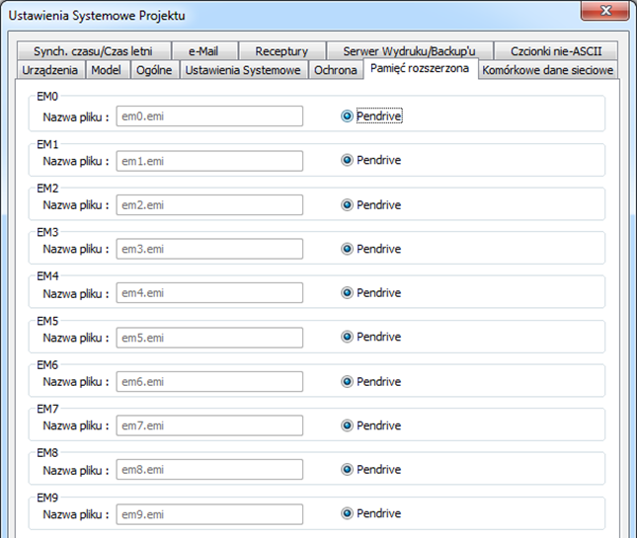
Task: Open the Synch. czasu/Czas letni tab
Action: (94, 51)
